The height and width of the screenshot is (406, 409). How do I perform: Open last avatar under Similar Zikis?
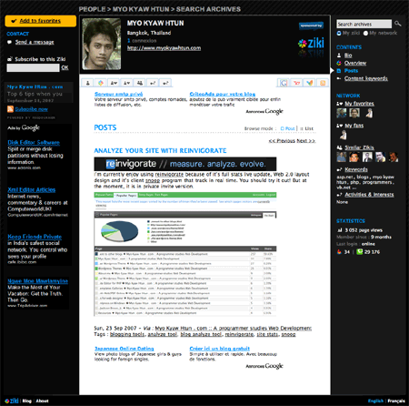pos(394,157)
